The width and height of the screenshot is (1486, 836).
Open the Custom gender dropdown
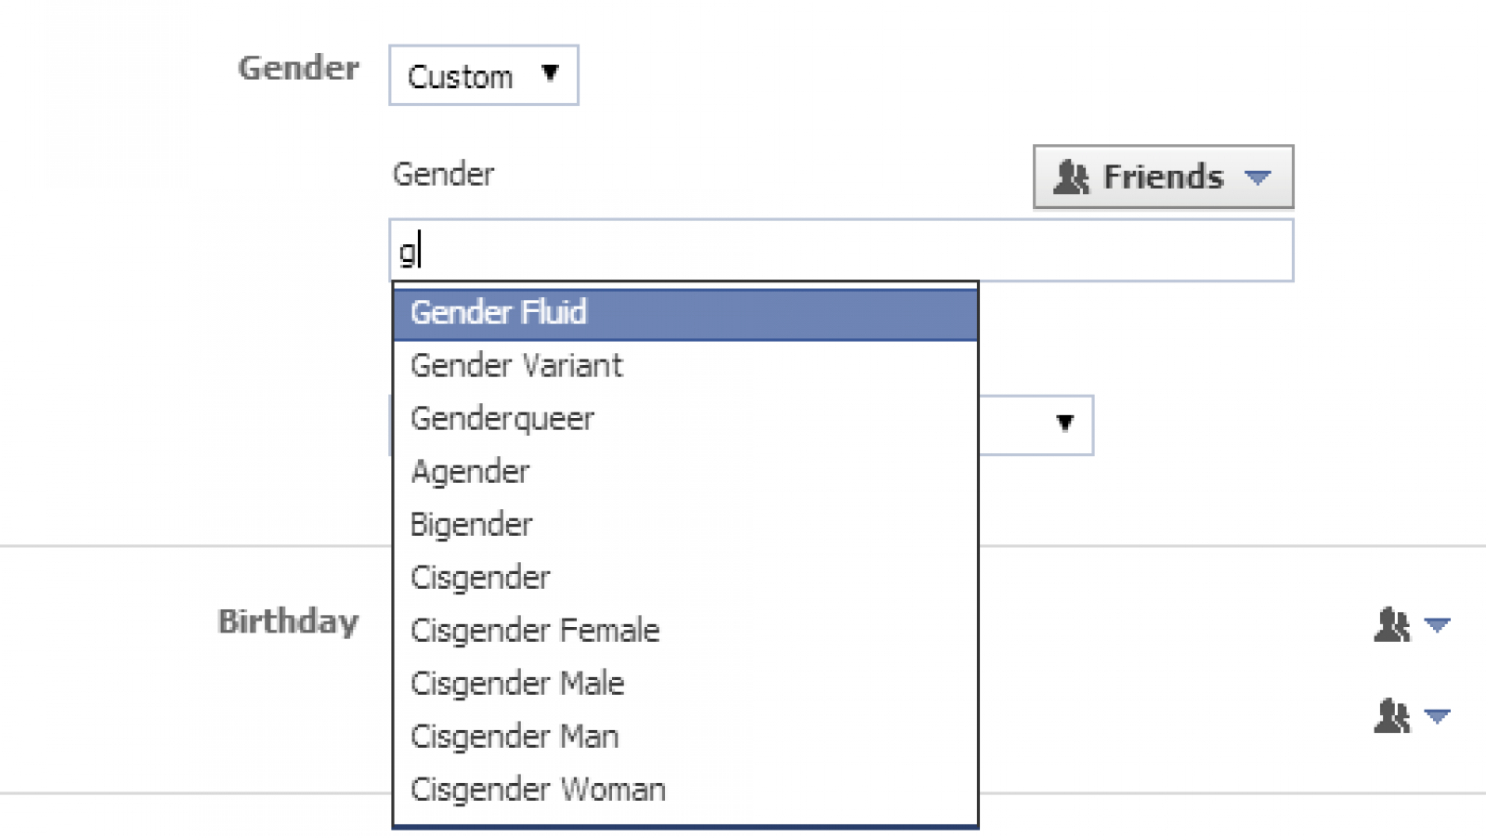pos(483,75)
